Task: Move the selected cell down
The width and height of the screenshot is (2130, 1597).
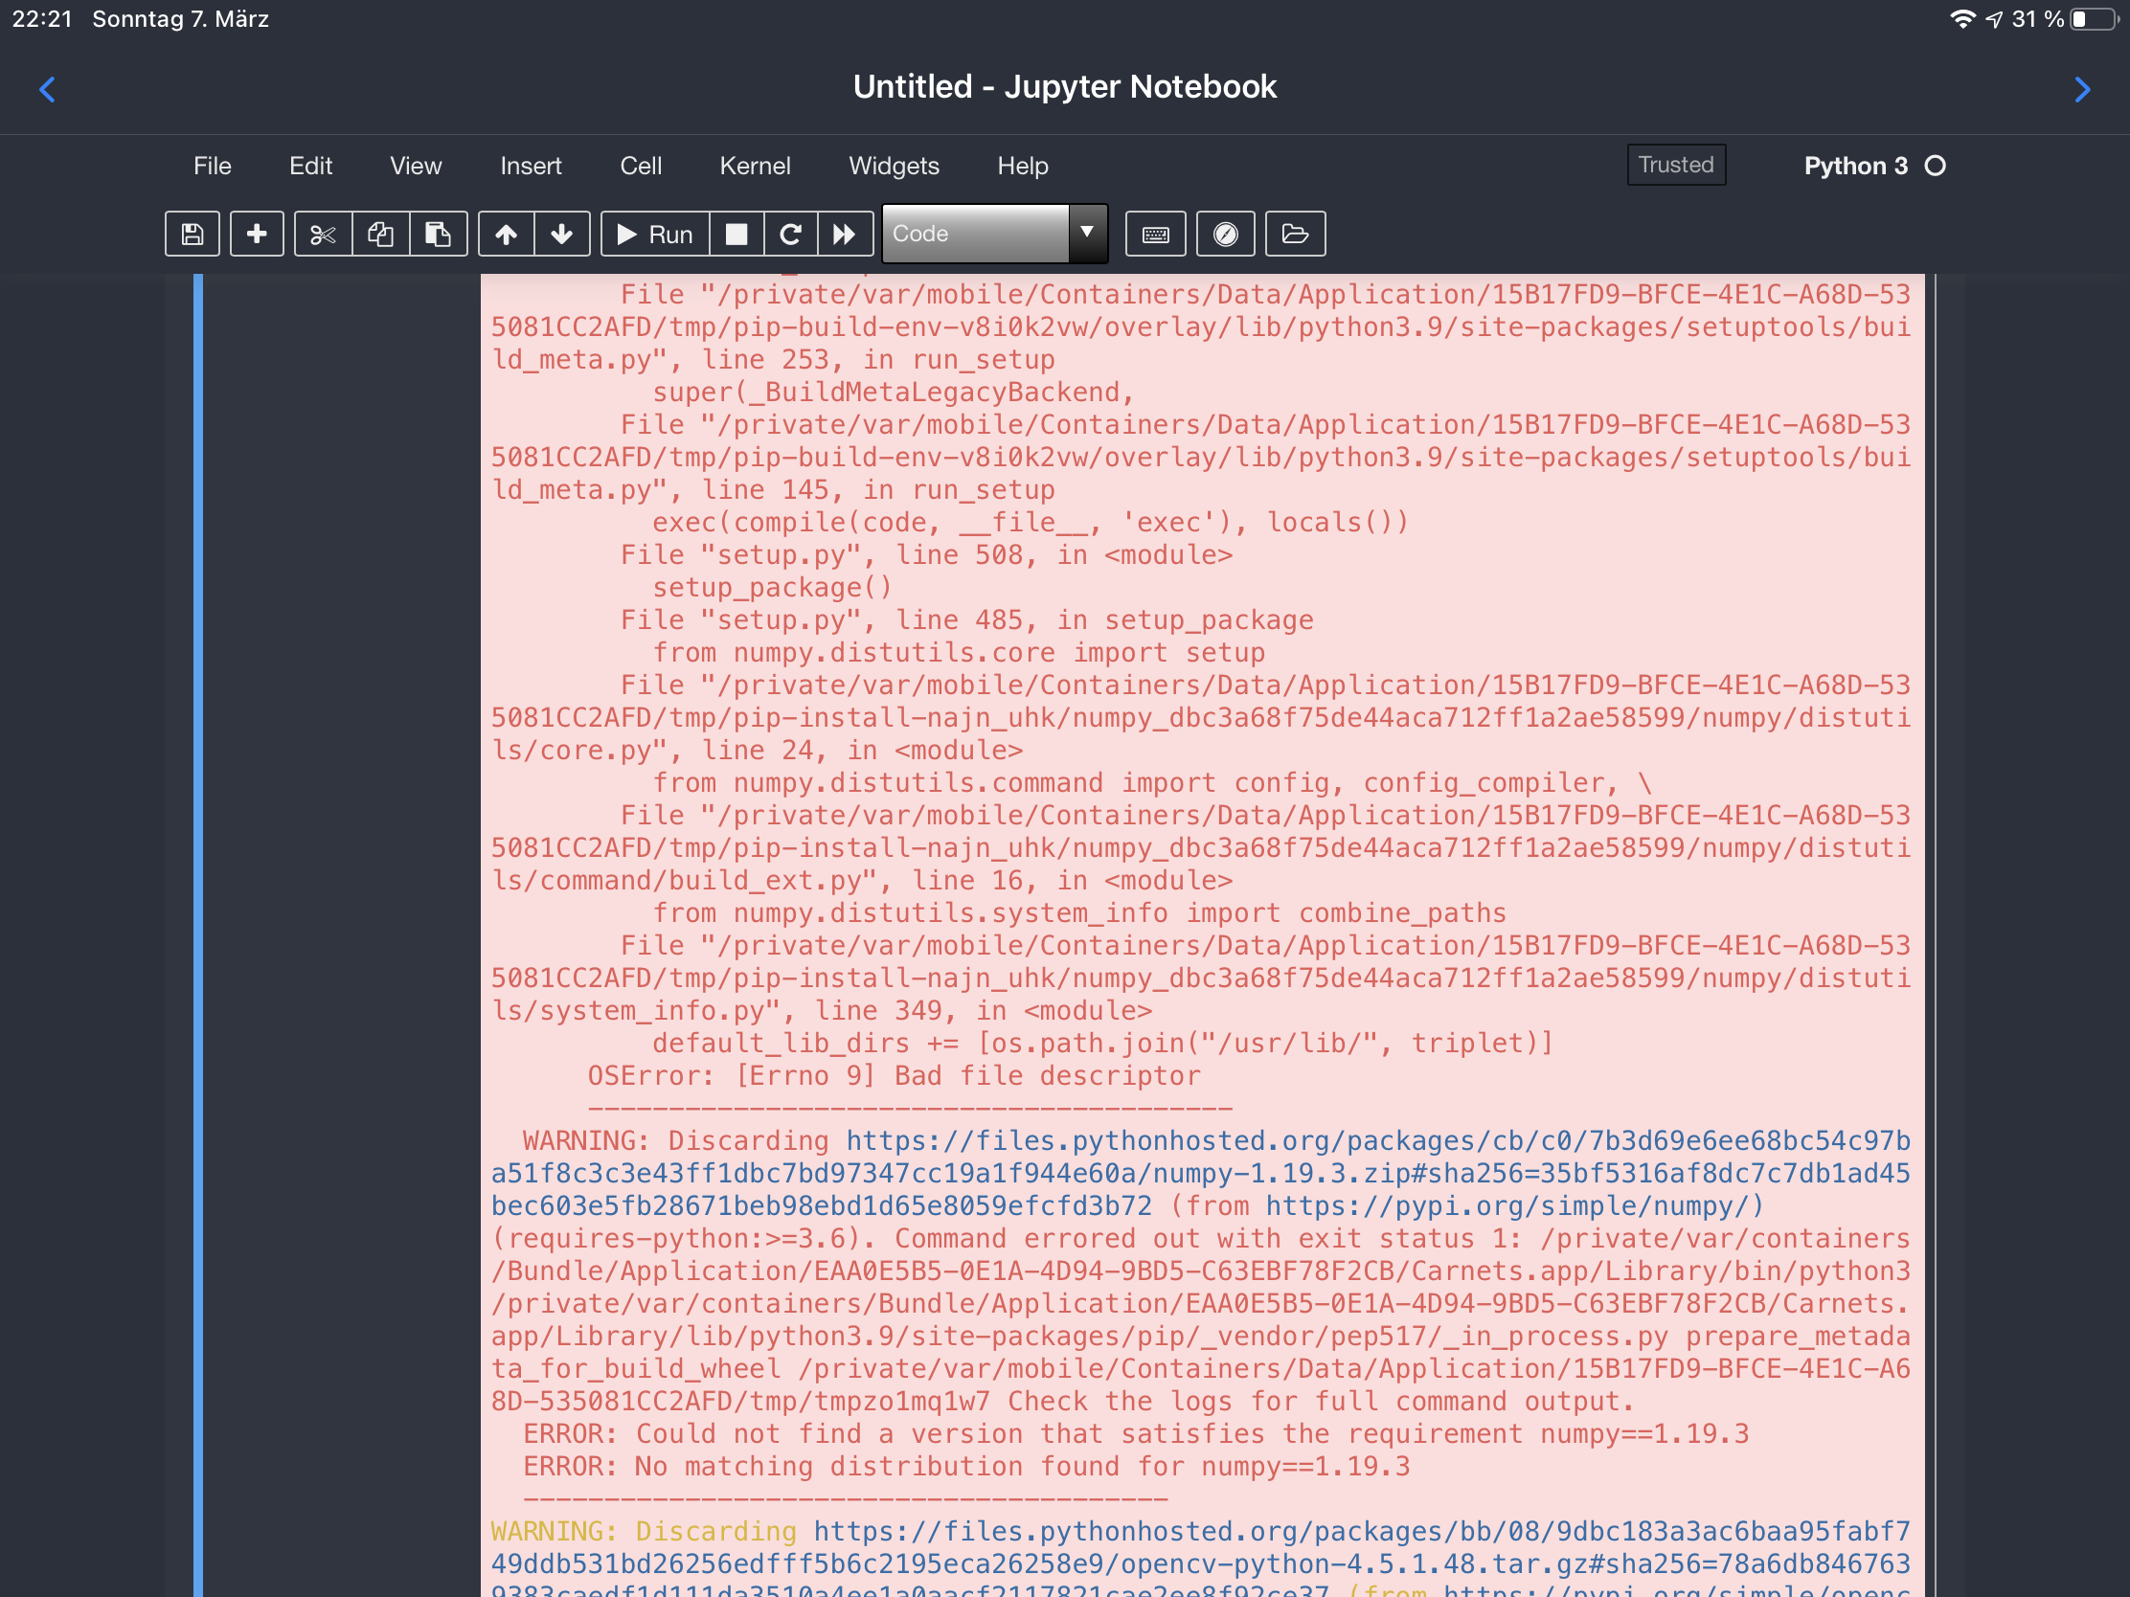Action: point(562,233)
